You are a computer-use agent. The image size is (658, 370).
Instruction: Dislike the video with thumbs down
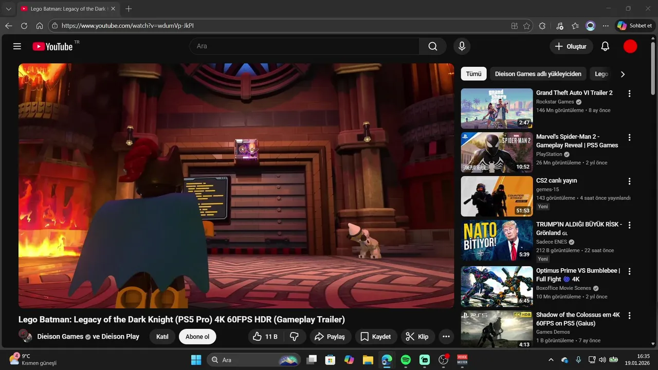tap(295, 337)
